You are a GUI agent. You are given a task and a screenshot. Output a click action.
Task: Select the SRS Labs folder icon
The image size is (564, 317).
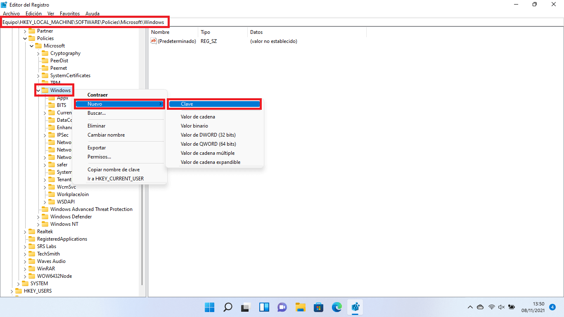32,246
